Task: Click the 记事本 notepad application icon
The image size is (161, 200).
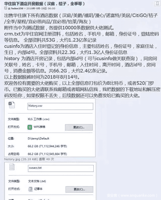Action: (x=30, y=189)
